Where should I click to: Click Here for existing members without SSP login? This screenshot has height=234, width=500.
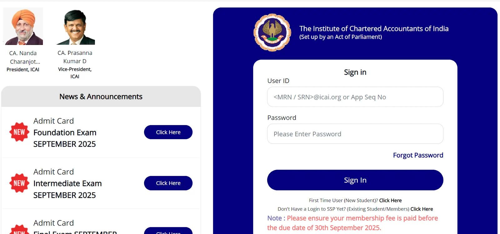coord(422,209)
